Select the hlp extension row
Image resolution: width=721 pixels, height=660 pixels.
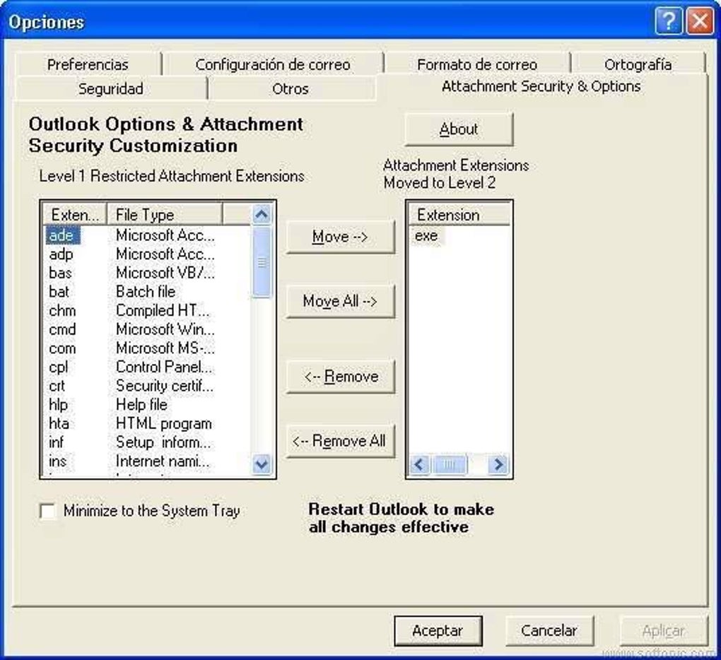point(147,405)
